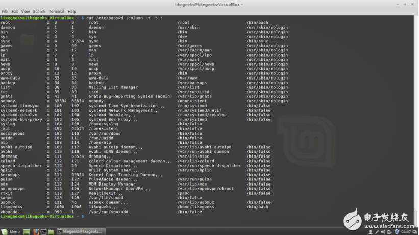Screen dimensions: 419x235
Task: Minimize the terminal window
Action: tap(398, 4)
